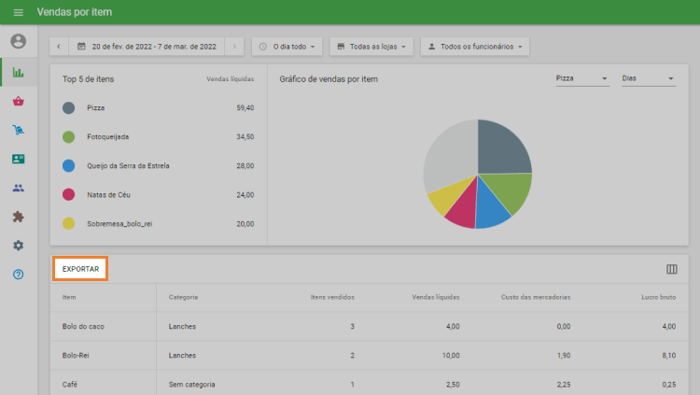The width and height of the screenshot is (700, 395).
Task: Expand the 'Todas as lojas' dropdown
Action: click(x=371, y=46)
